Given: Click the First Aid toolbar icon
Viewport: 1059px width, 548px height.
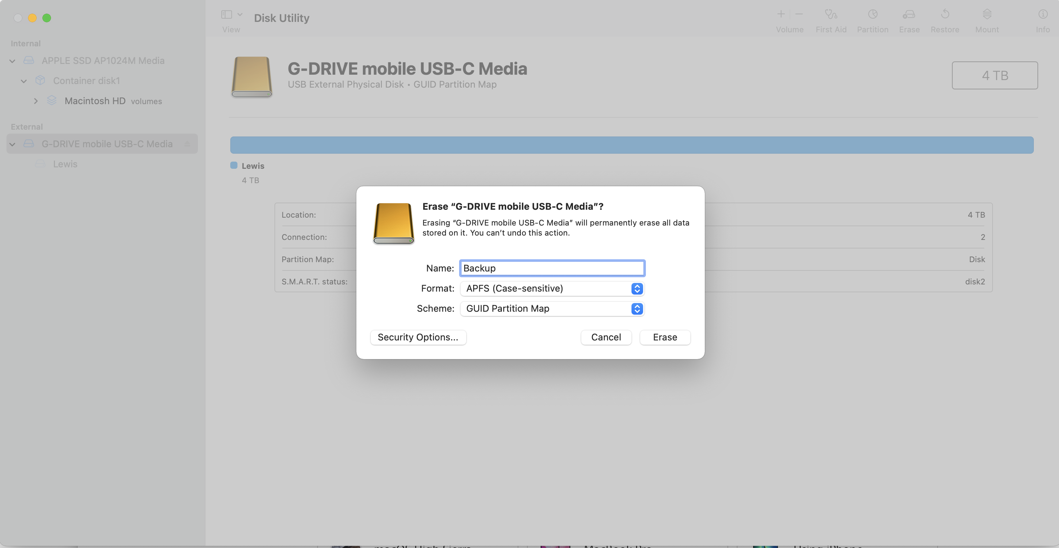Looking at the screenshot, I should pyautogui.click(x=831, y=15).
